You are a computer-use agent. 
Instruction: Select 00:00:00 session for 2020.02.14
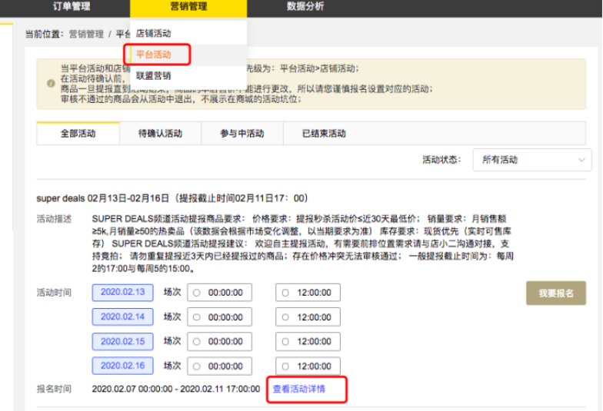click(x=220, y=317)
